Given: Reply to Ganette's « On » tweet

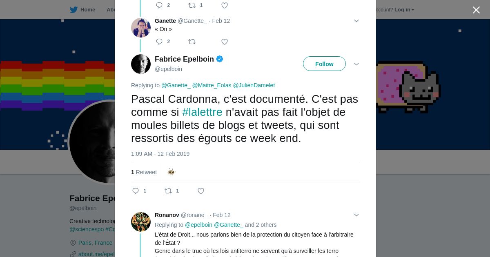Looking at the screenshot, I should [x=160, y=42].
